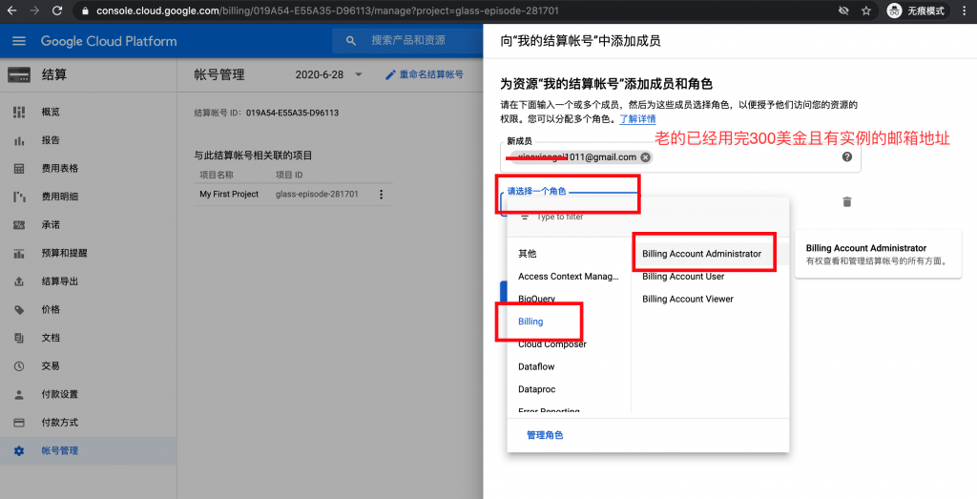
Task: Click the pencil rename icon
Action: click(390, 74)
